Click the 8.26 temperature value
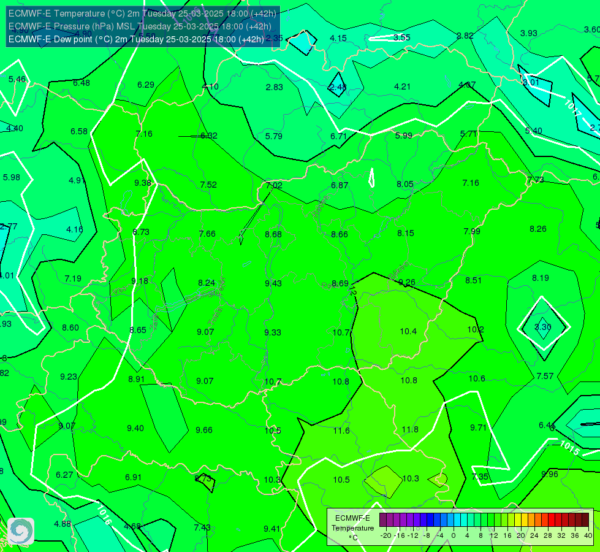The height and width of the screenshot is (552, 600). point(538,229)
